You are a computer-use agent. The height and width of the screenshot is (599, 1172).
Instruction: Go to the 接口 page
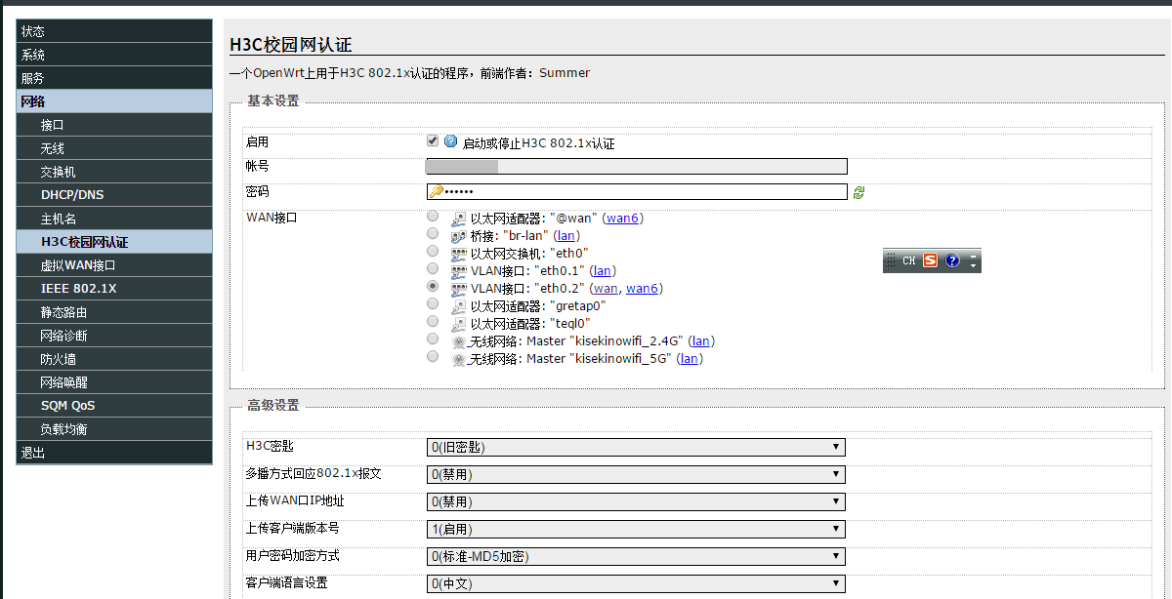tap(114, 125)
